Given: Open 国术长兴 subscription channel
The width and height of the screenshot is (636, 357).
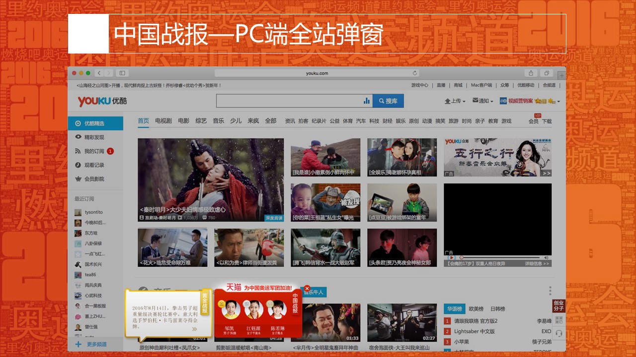Looking at the screenshot, I should coord(88,264).
